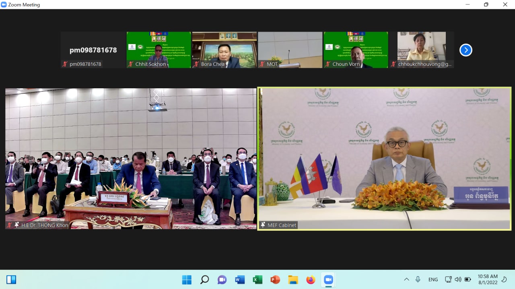Click the microphone icon in the system tray
The width and height of the screenshot is (515, 289).
click(418, 279)
